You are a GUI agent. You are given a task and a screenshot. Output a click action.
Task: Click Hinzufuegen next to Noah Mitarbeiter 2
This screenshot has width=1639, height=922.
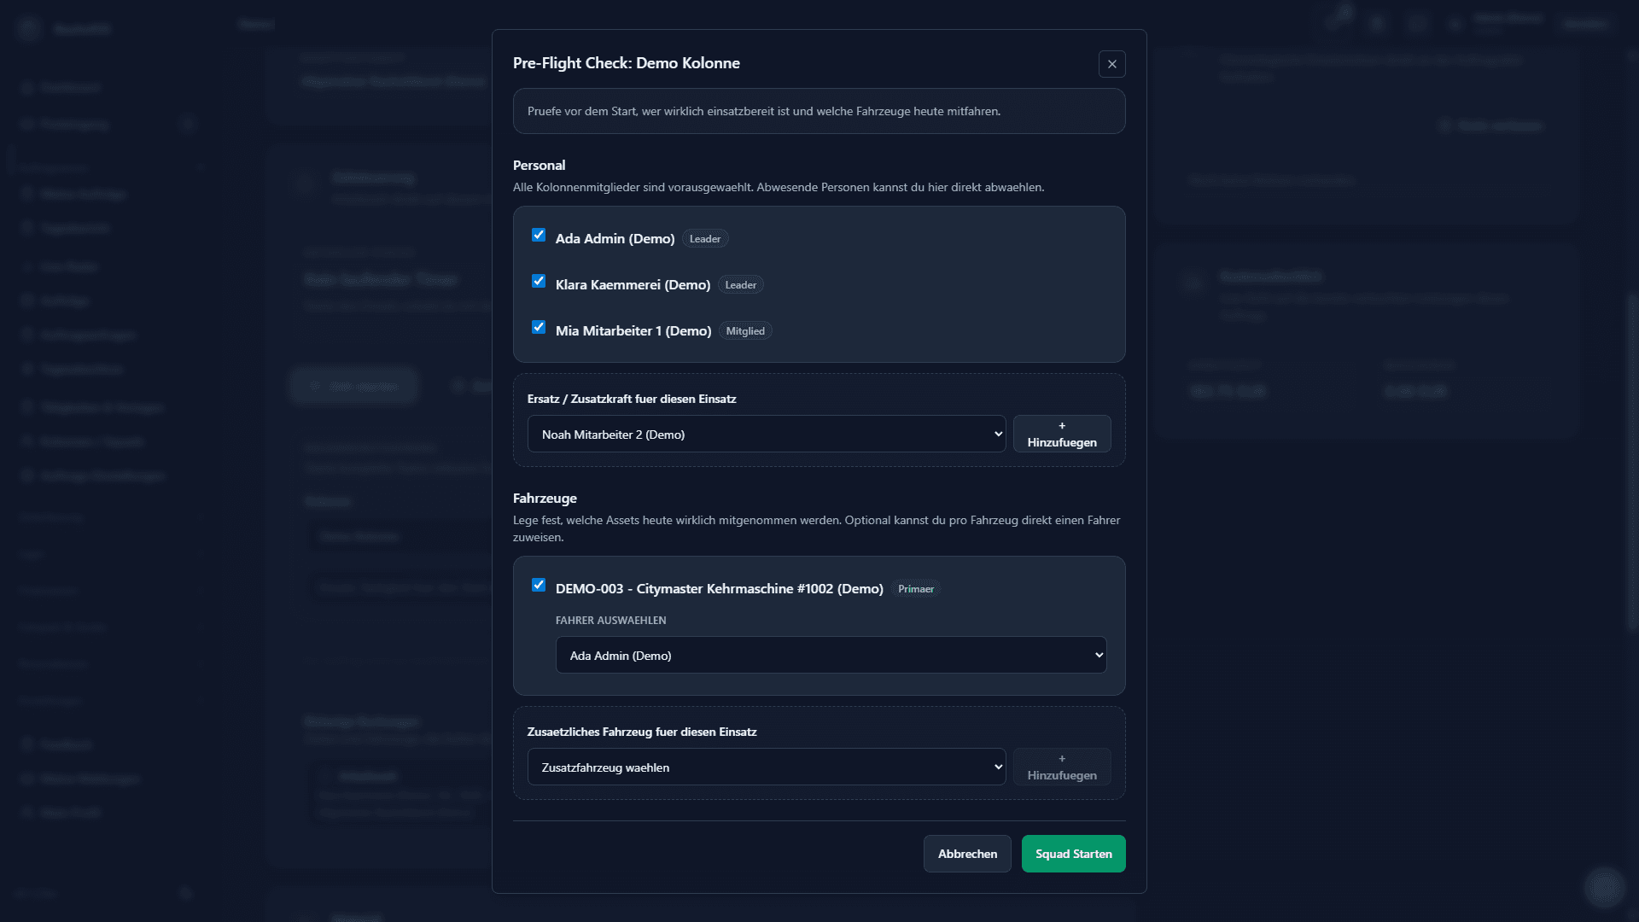pyautogui.click(x=1061, y=434)
